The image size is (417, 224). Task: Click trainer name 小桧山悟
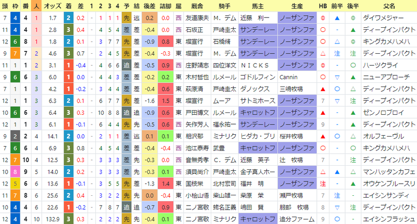coord(197,196)
